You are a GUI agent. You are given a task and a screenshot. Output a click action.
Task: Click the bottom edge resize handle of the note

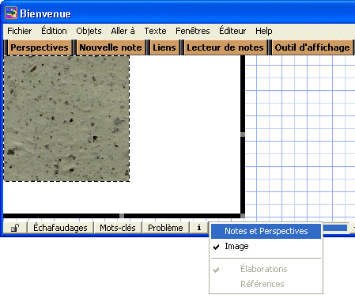pos(122,216)
